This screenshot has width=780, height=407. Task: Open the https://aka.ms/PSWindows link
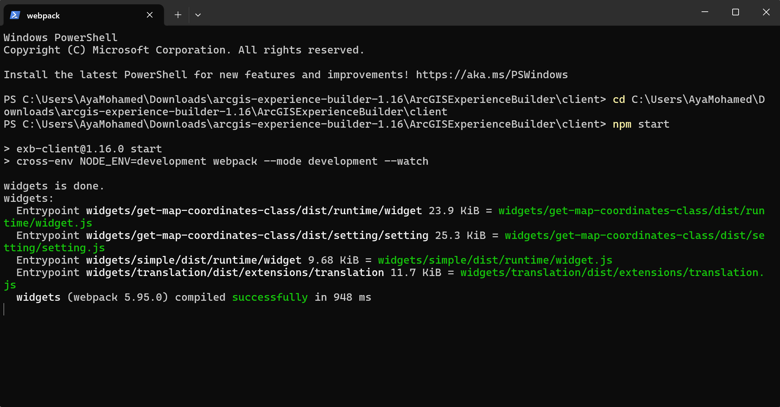click(492, 75)
